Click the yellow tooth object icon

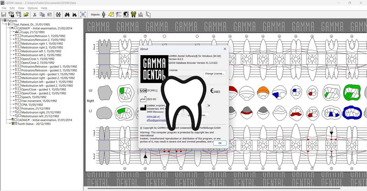(133, 15)
